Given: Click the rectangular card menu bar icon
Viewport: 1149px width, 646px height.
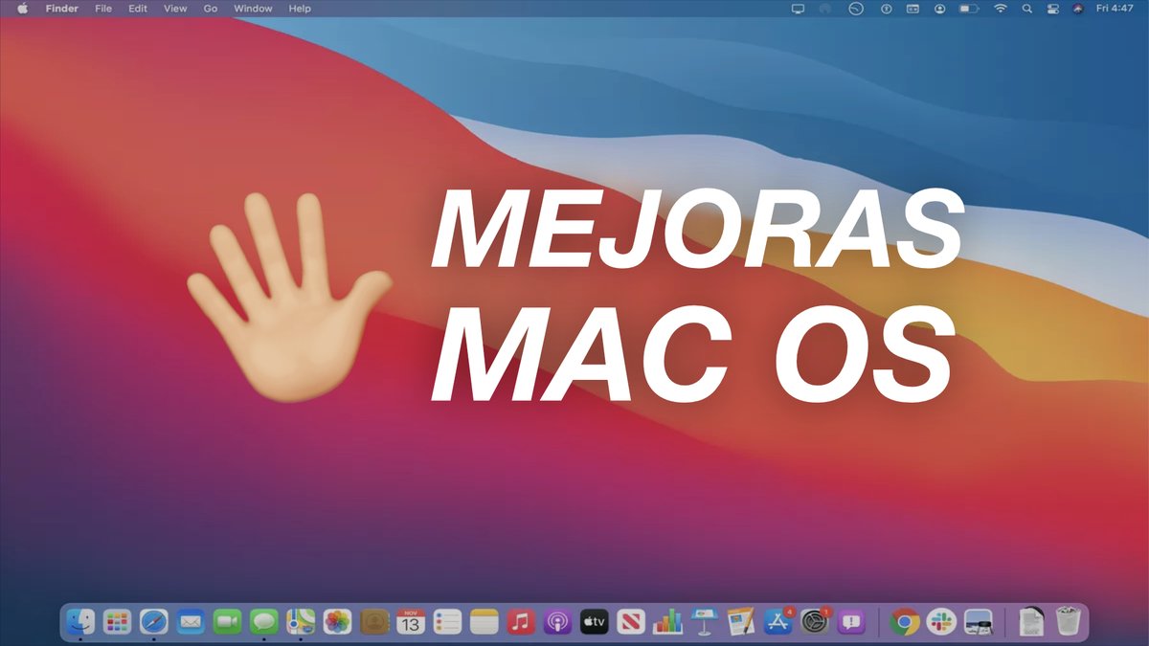Looking at the screenshot, I should pos(913,9).
